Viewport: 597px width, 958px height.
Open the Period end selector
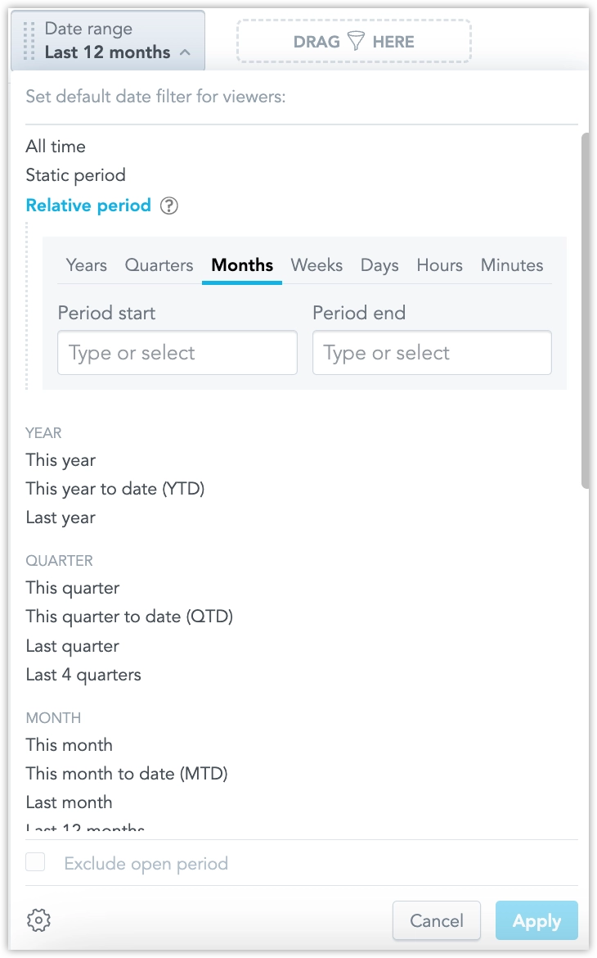point(432,352)
